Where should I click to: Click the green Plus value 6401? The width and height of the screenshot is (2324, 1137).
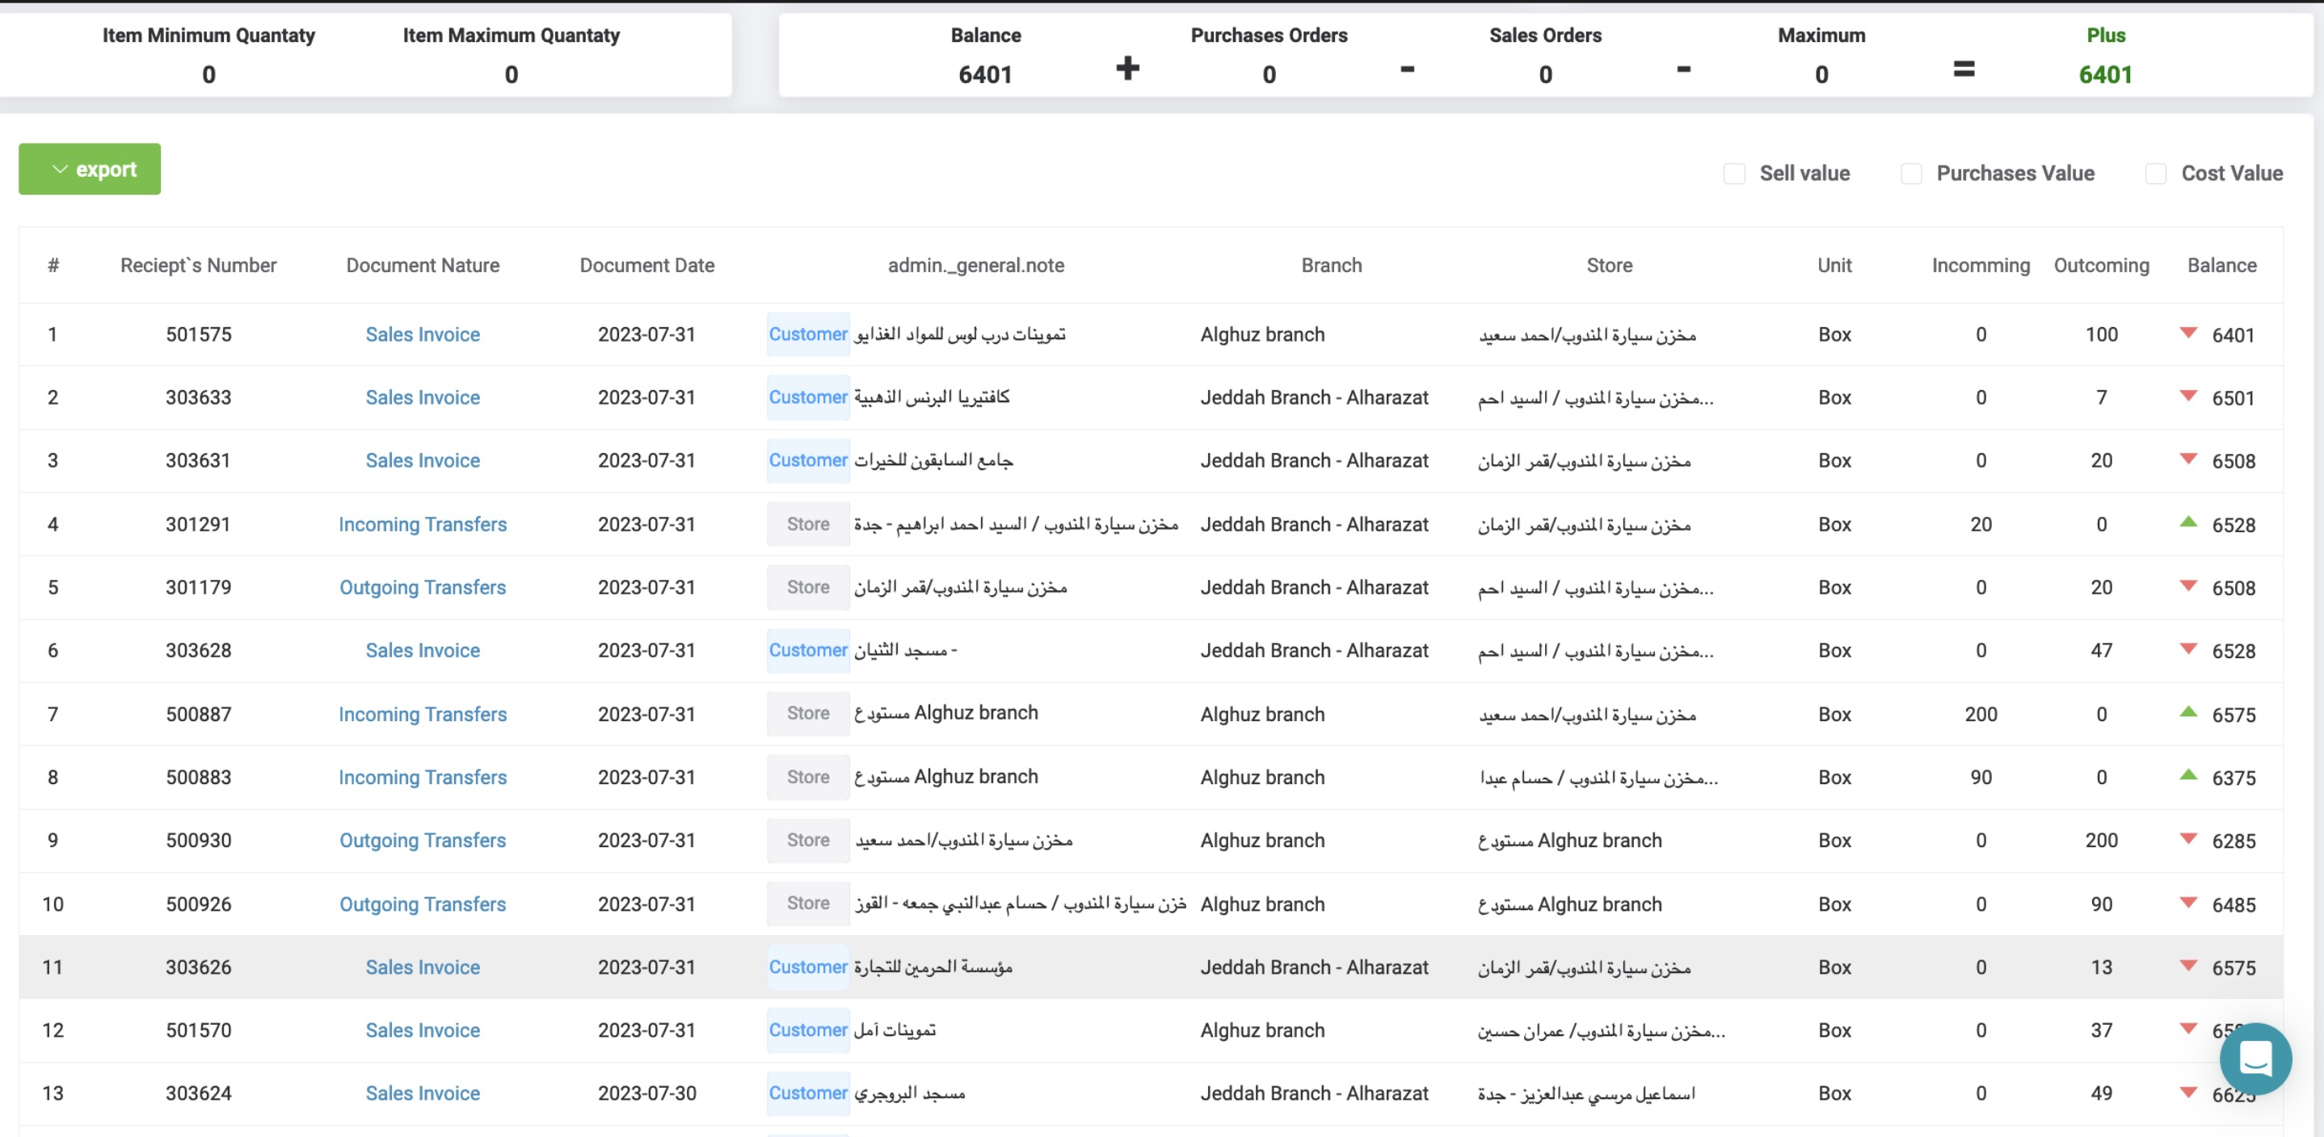pos(2105,75)
